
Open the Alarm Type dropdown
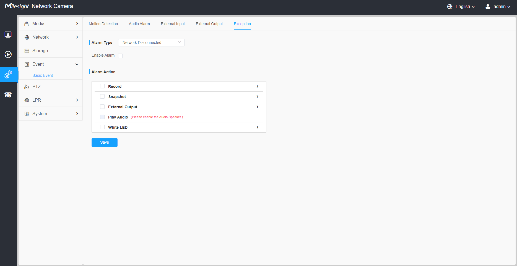(x=151, y=43)
